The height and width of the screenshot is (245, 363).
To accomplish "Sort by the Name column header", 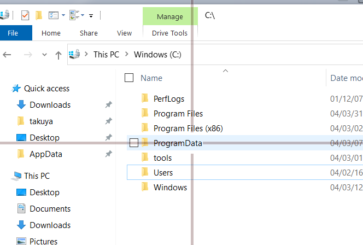I will point(151,78).
